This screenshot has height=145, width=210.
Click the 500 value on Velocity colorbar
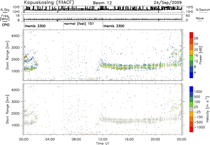point(197,97)
